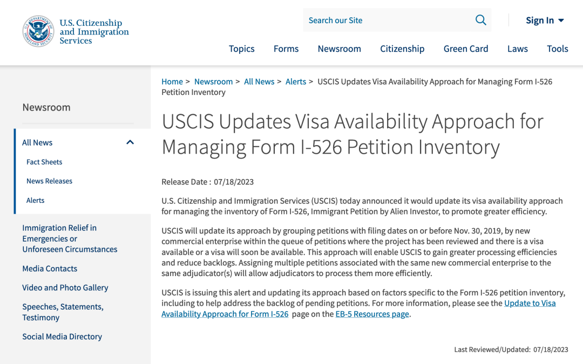
Task: Select the Laws menu item
Action: [517, 49]
